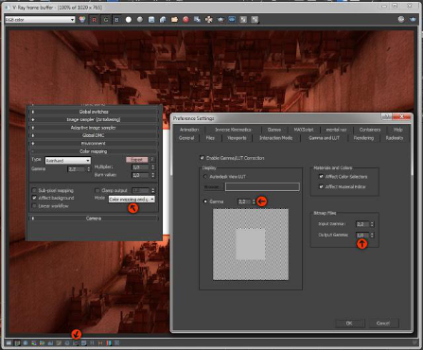Open the RGB color channel dropdown

click(x=40, y=20)
